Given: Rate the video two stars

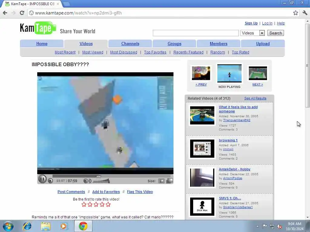Looking at the screenshot, I should (x=90, y=205).
